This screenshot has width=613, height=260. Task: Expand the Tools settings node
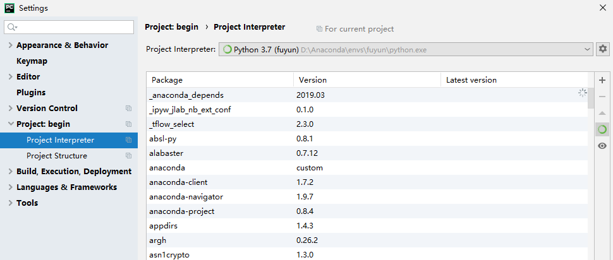[11, 203]
